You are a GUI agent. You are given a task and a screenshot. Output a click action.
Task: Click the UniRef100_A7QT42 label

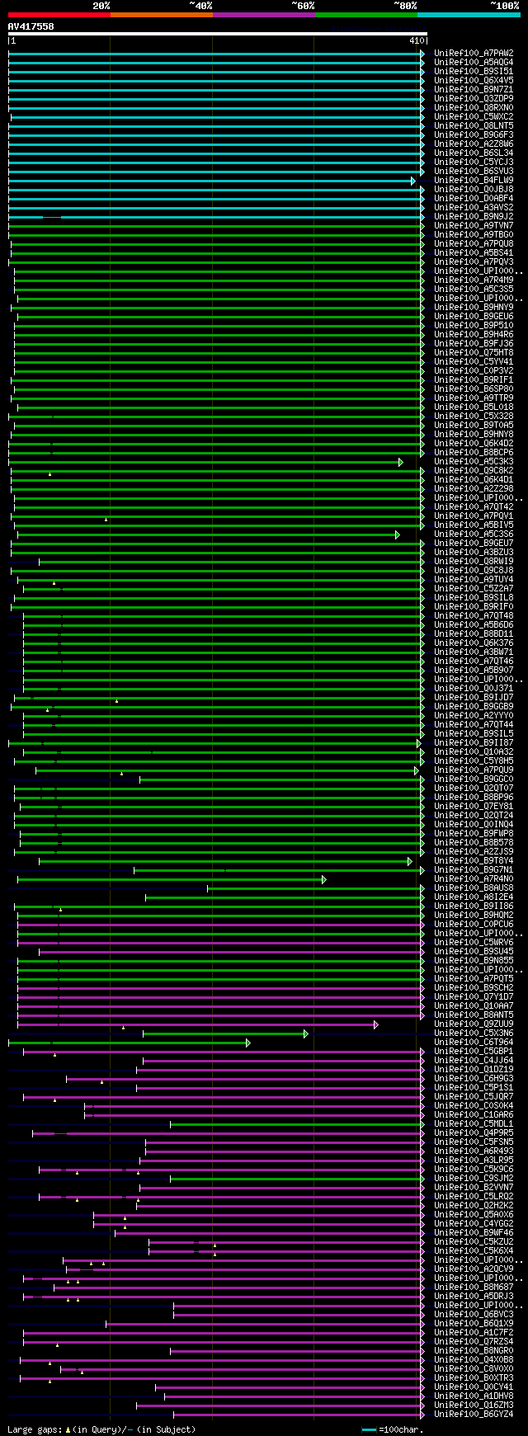474,507
